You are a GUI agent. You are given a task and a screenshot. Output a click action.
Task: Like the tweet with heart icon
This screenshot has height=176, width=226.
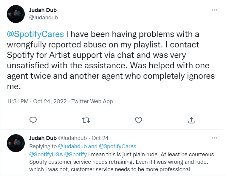pyautogui.click(x=138, y=120)
